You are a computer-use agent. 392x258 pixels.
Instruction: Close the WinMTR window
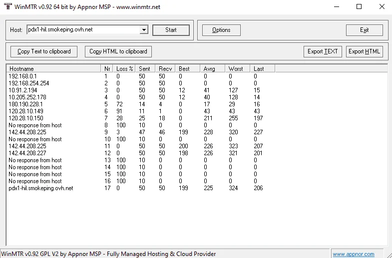point(382,7)
